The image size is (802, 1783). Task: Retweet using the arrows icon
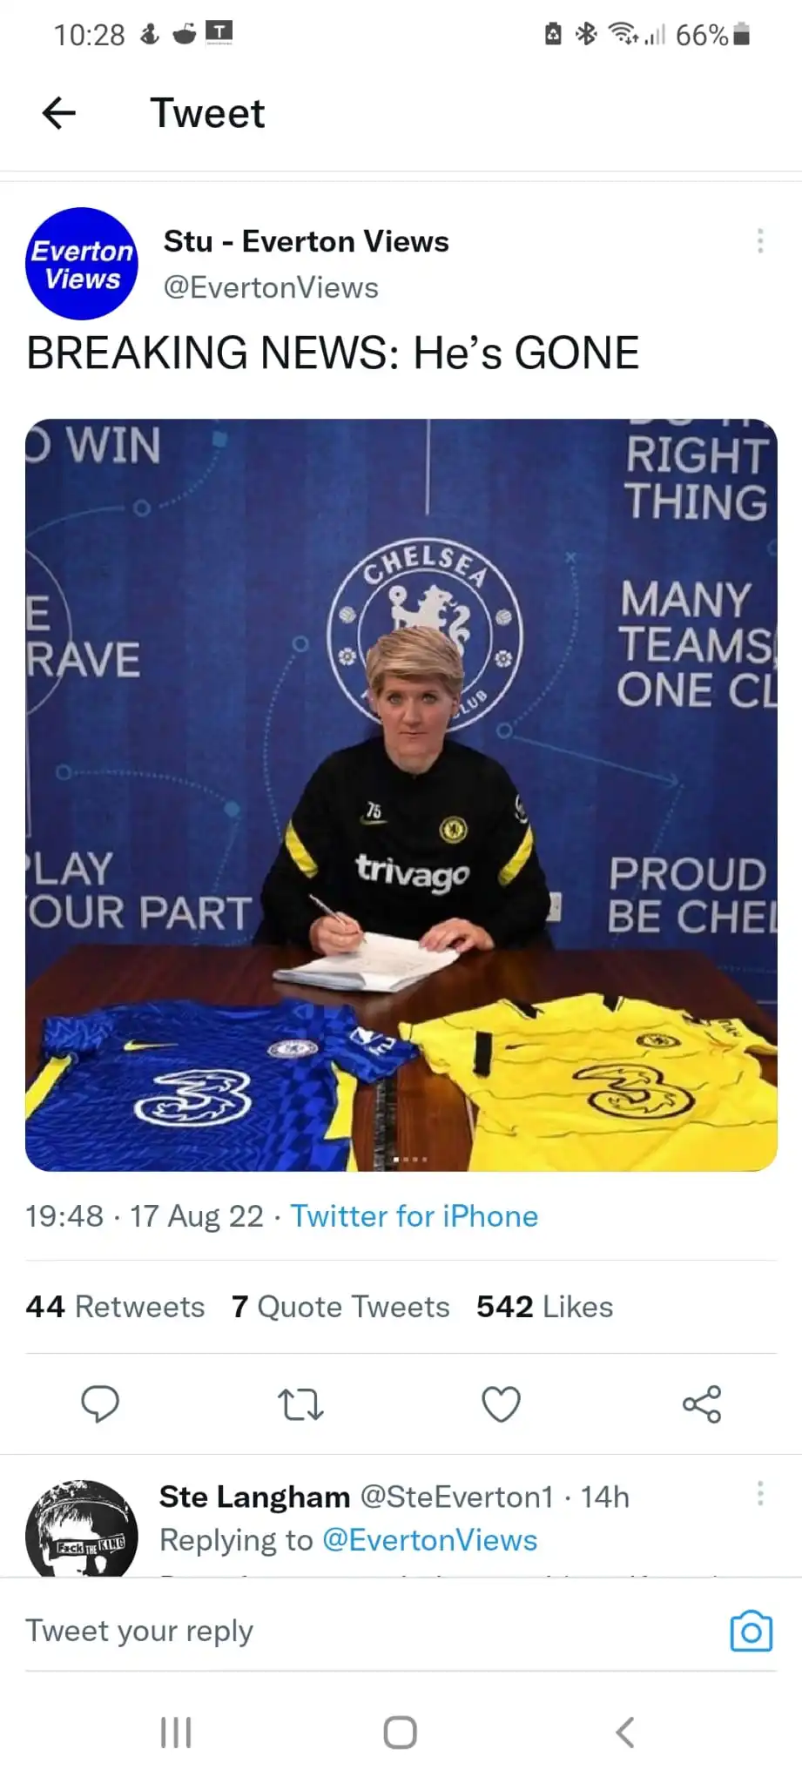click(x=300, y=1403)
